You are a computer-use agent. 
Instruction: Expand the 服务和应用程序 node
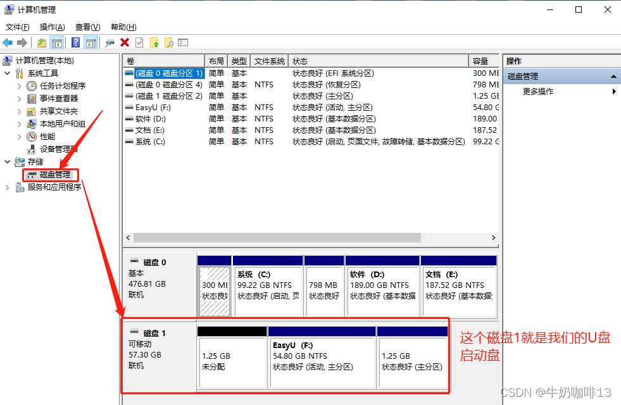[8, 187]
